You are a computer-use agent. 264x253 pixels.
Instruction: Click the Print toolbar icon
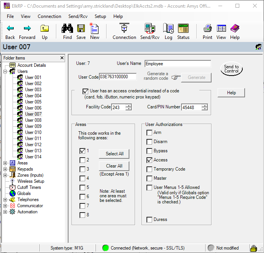pyautogui.click(x=207, y=29)
